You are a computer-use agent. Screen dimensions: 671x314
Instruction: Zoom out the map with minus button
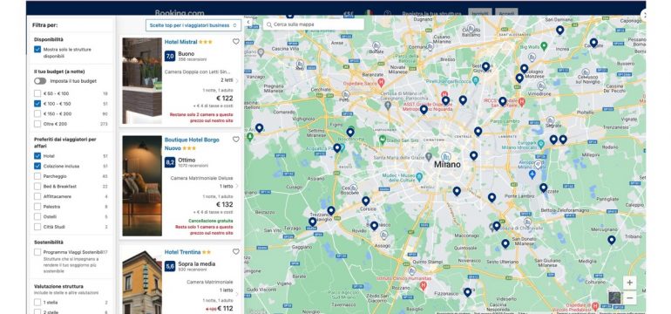pyautogui.click(x=629, y=297)
